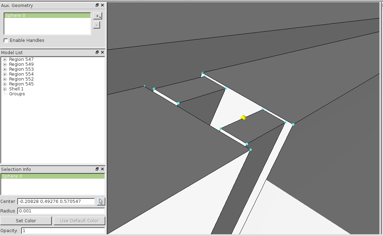Click the Center coordinates field
Image resolution: width=383 pixels, height=236 pixels.
click(56, 201)
